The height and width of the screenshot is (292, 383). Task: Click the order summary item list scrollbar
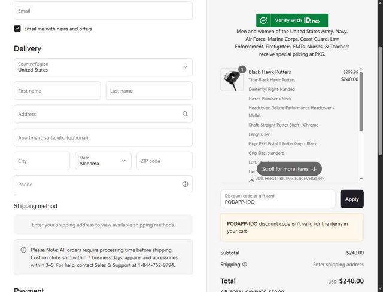point(361,102)
